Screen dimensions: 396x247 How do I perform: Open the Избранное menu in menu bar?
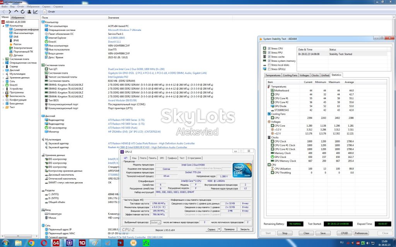coord(33,7)
